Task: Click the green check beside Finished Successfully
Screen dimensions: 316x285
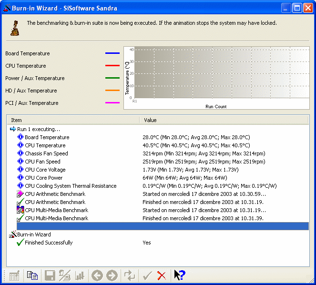Action: 20,242
